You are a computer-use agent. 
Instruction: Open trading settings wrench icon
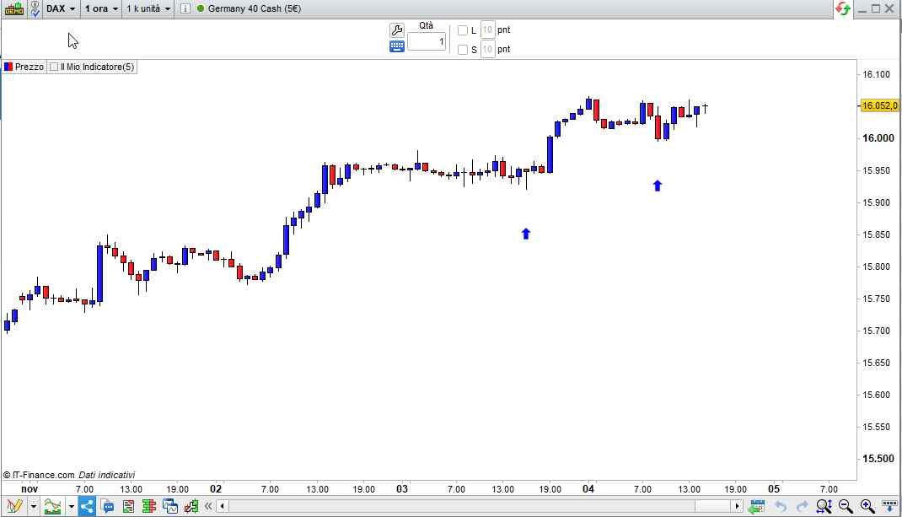(397, 30)
